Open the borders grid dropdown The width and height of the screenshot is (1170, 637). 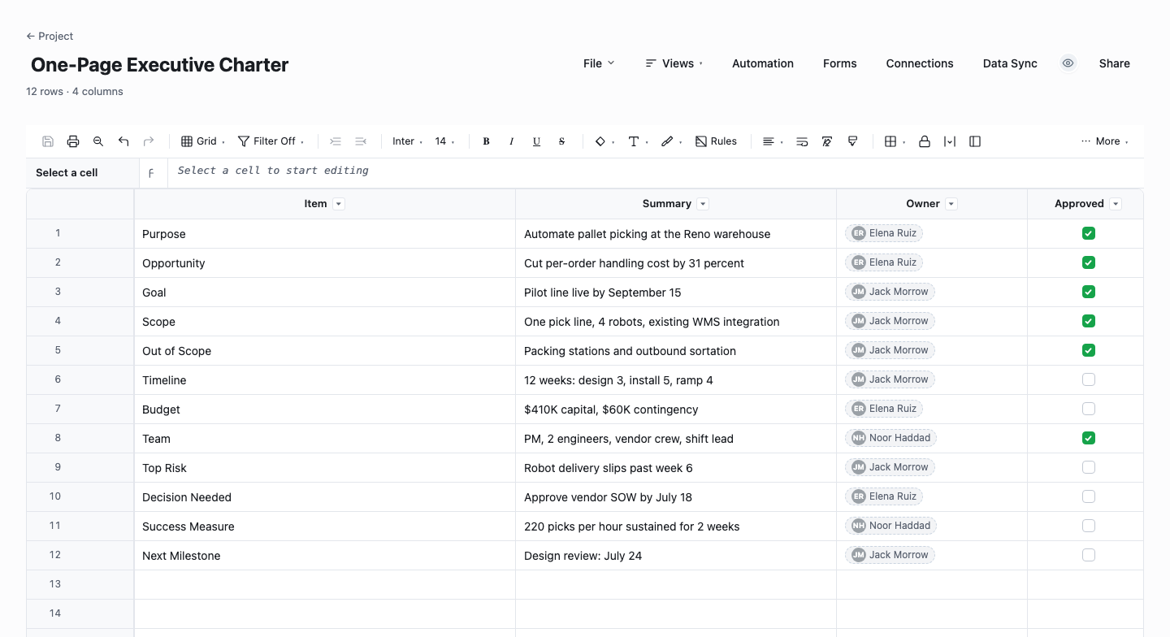(x=895, y=141)
